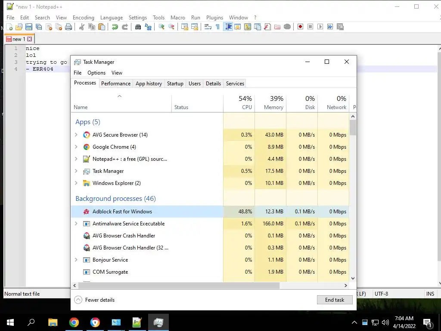The image size is (441, 331).
Task: Open Google Chrome from the taskbar
Action: click(x=74, y=322)
